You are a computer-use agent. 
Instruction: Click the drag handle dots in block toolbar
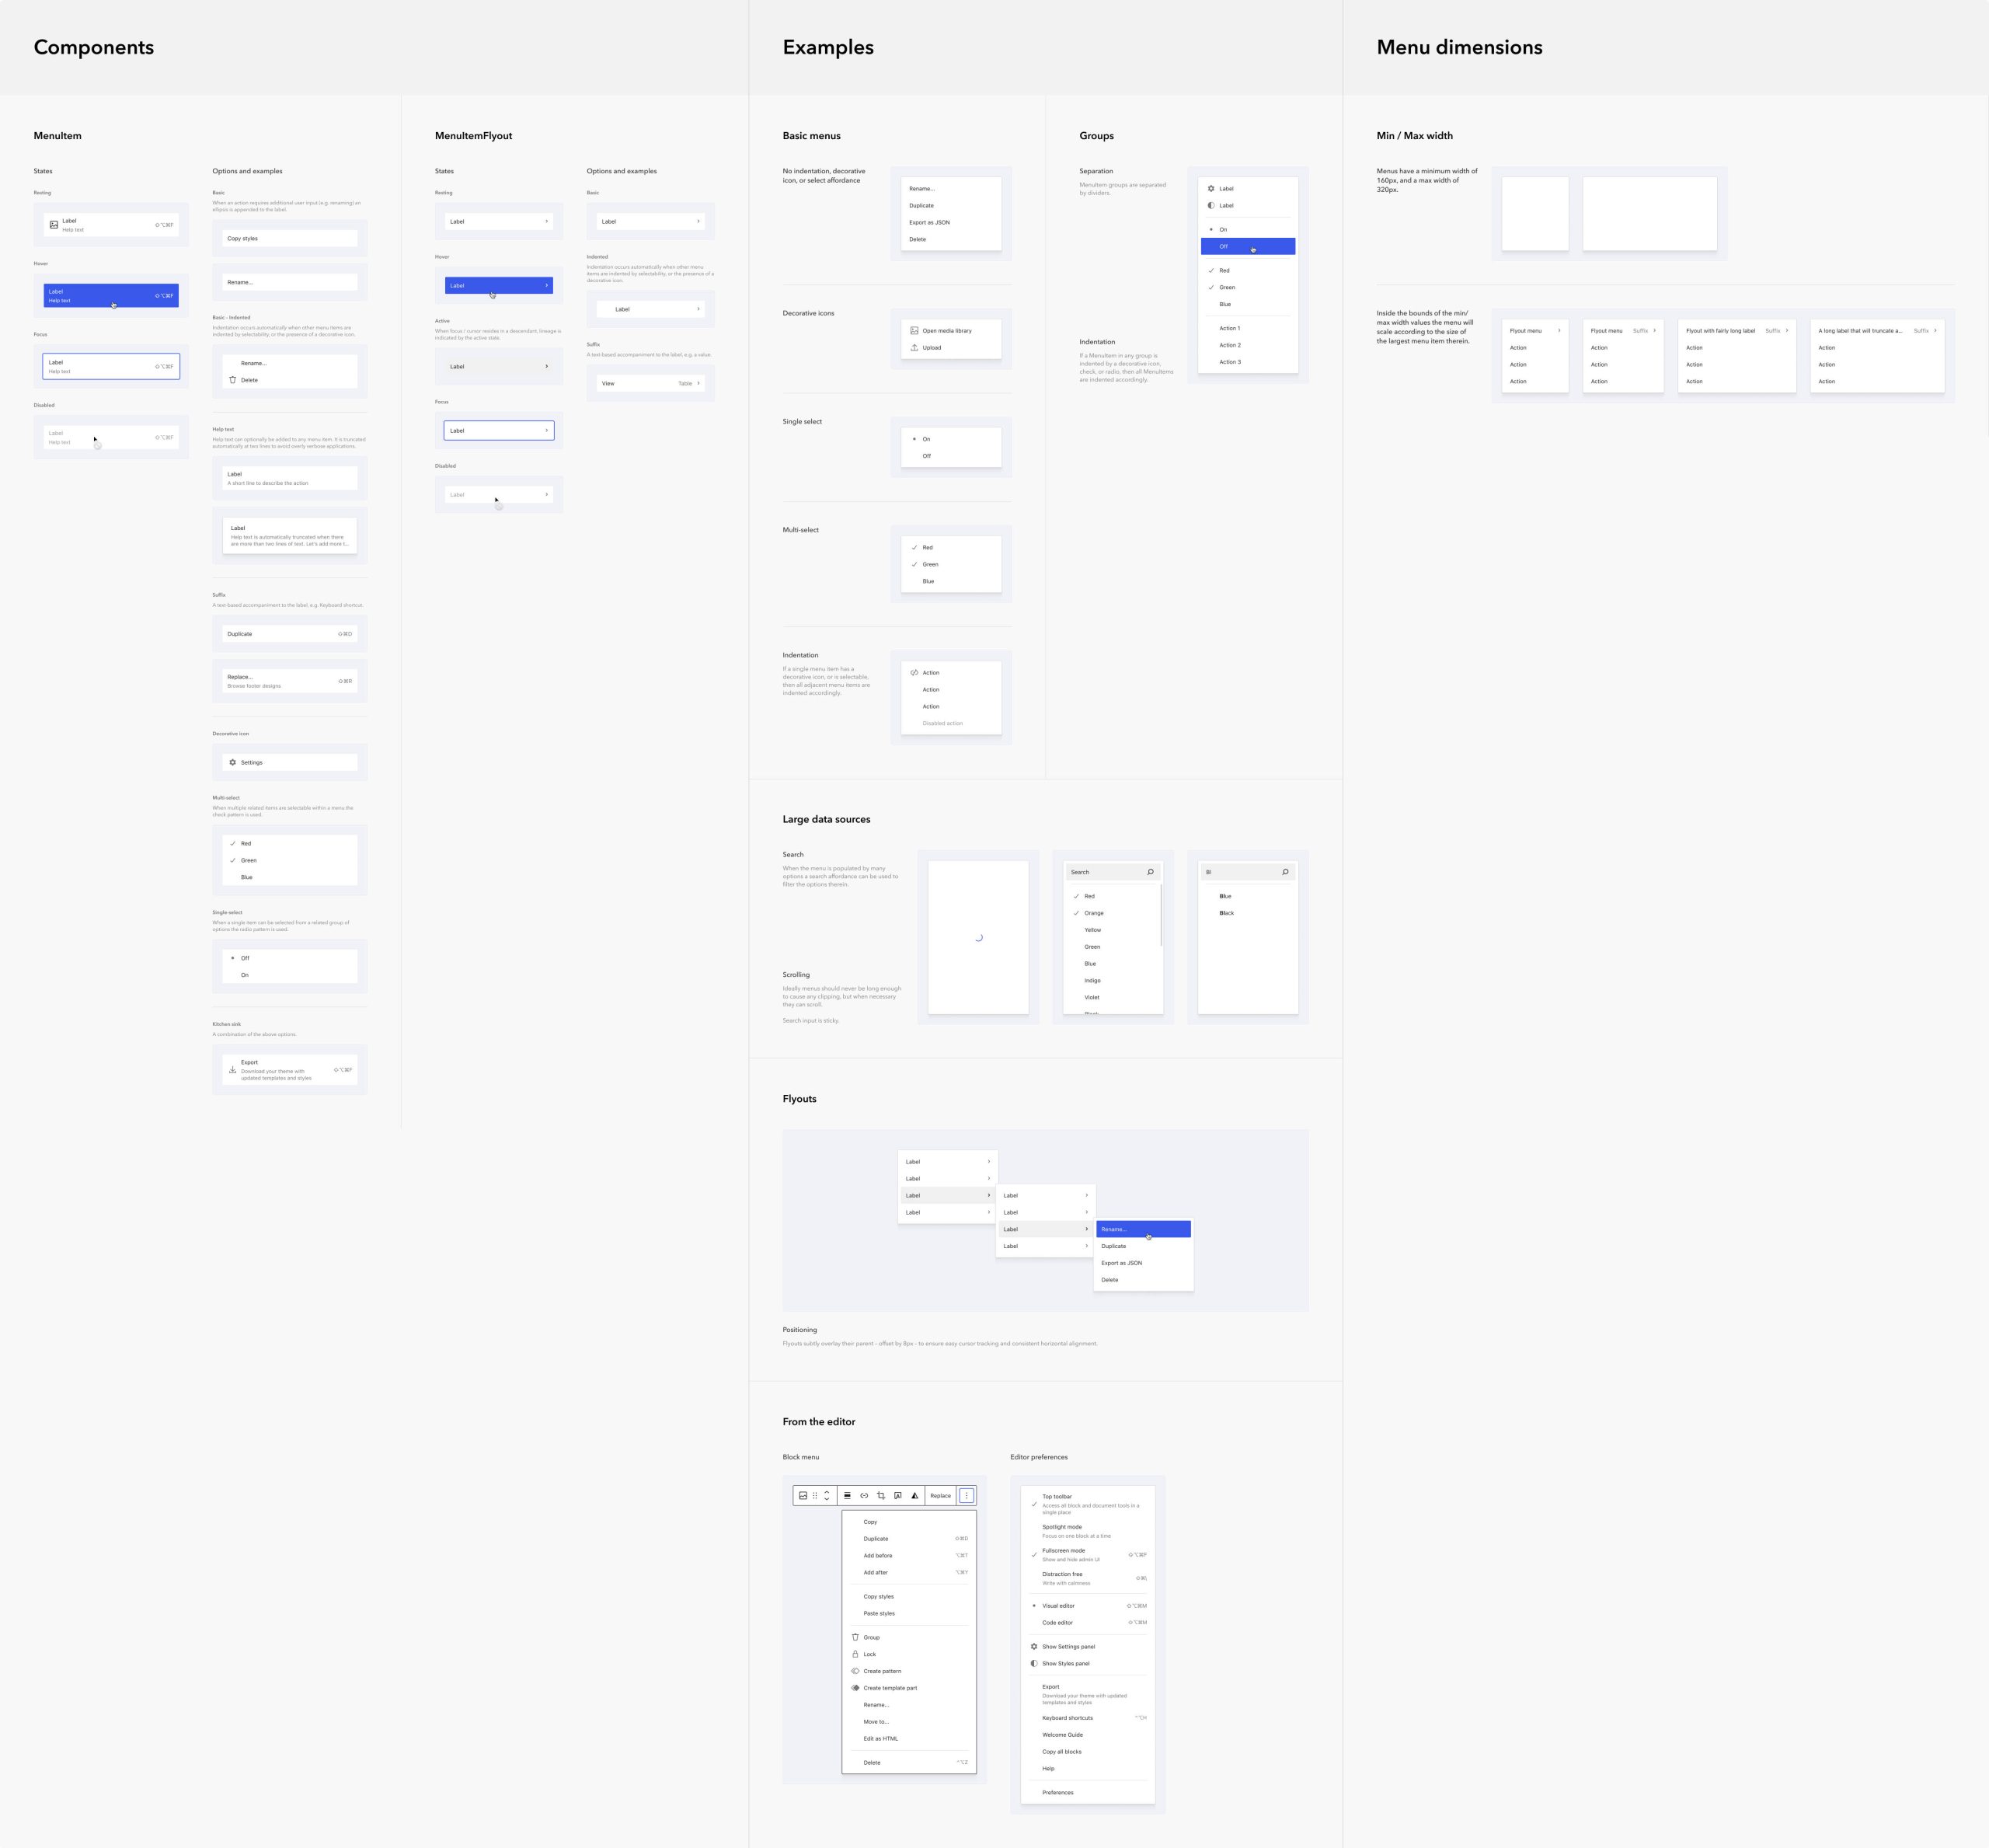[815, 1496]
